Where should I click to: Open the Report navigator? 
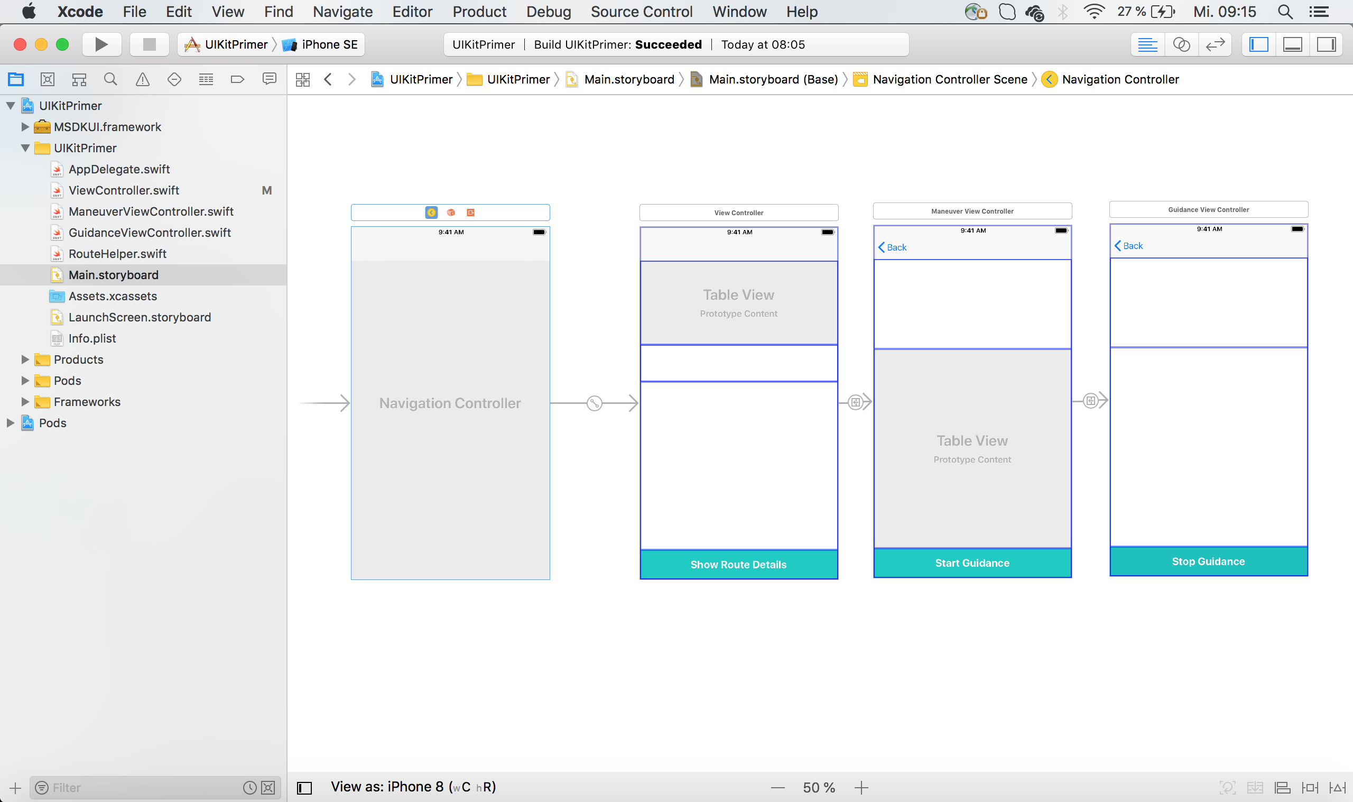pos(269,79)
